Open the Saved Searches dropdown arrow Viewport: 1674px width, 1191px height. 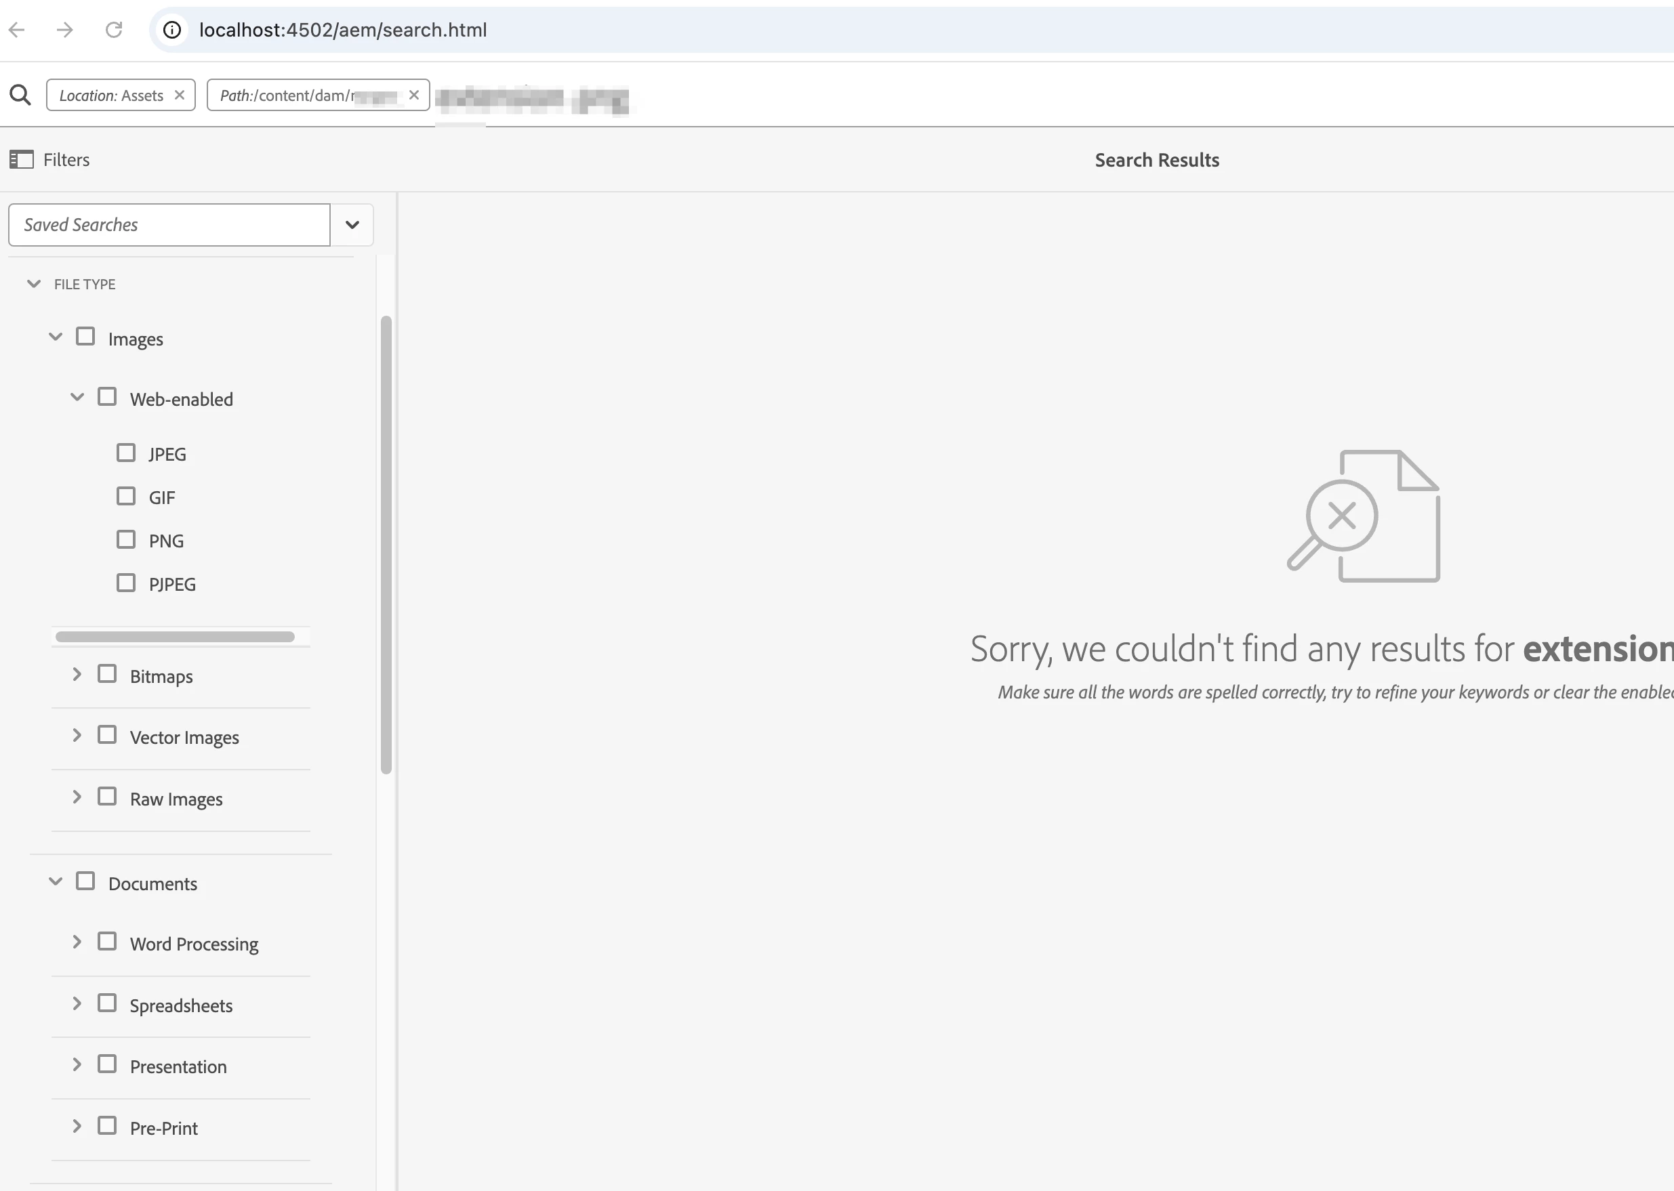tap(352, 225)
